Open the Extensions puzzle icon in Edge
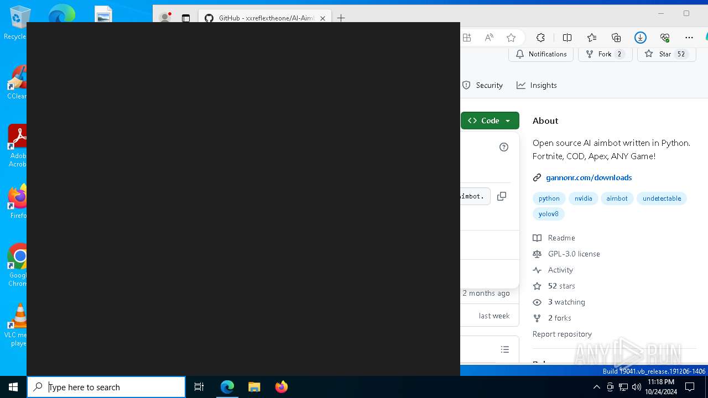 [540, 38]
